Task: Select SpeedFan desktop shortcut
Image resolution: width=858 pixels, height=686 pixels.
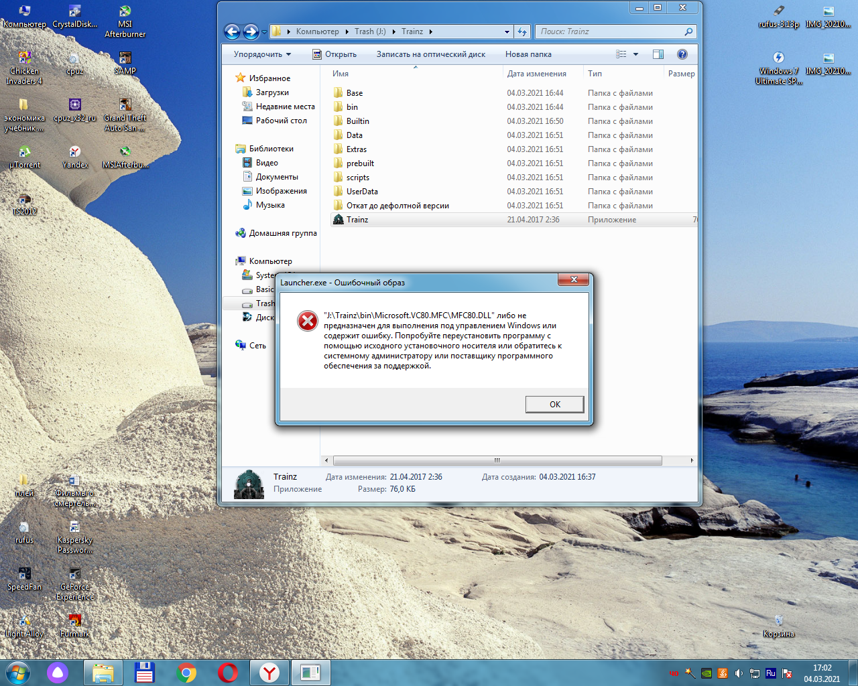Action: (24, 579)
